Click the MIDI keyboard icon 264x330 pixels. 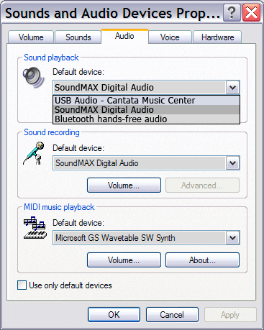35,228
